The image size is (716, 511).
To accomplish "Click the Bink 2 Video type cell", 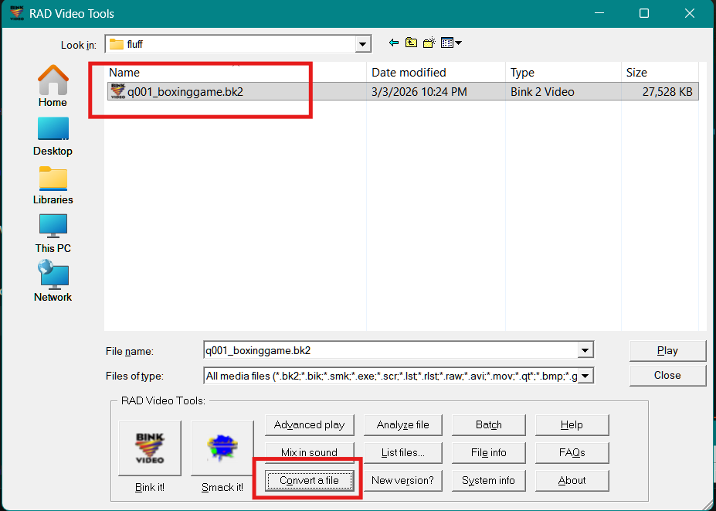I will 542,92.
